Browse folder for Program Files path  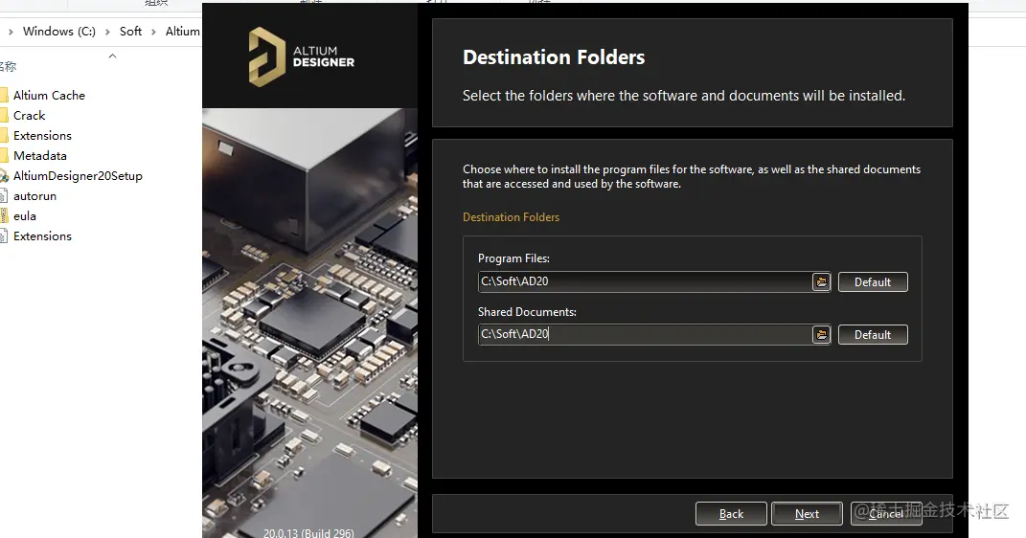pyautogui.click(x=821, y=281)
